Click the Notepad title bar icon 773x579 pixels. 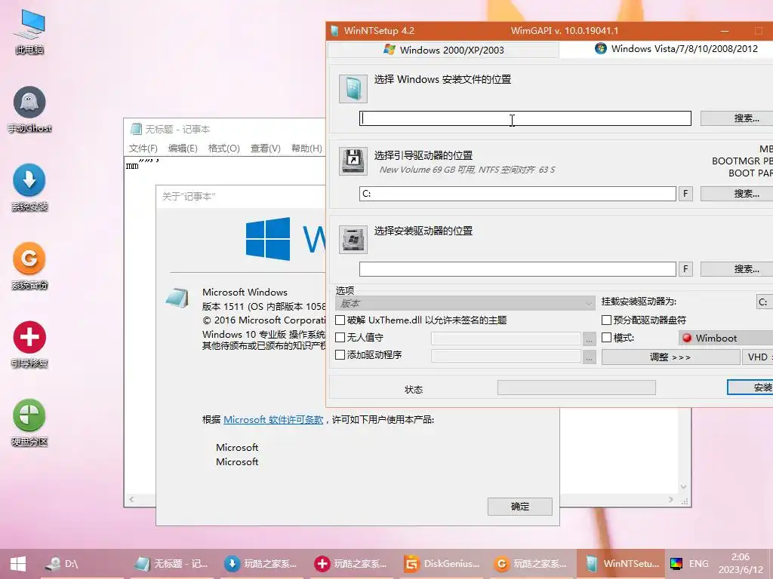point(136,129)
